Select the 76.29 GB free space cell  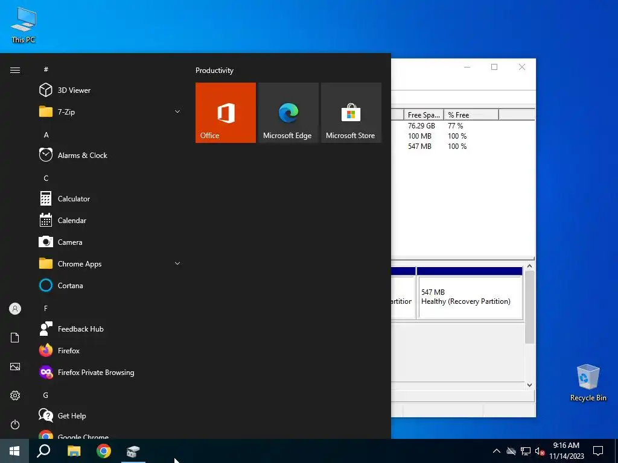click(x=421, y=125)
